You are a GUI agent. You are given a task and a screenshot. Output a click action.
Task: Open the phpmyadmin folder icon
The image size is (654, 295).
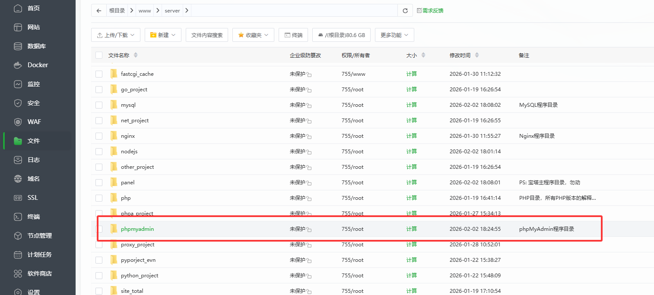click(x=114, y=229)
